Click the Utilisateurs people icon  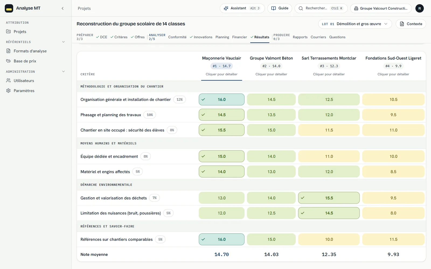pos(9,80)
